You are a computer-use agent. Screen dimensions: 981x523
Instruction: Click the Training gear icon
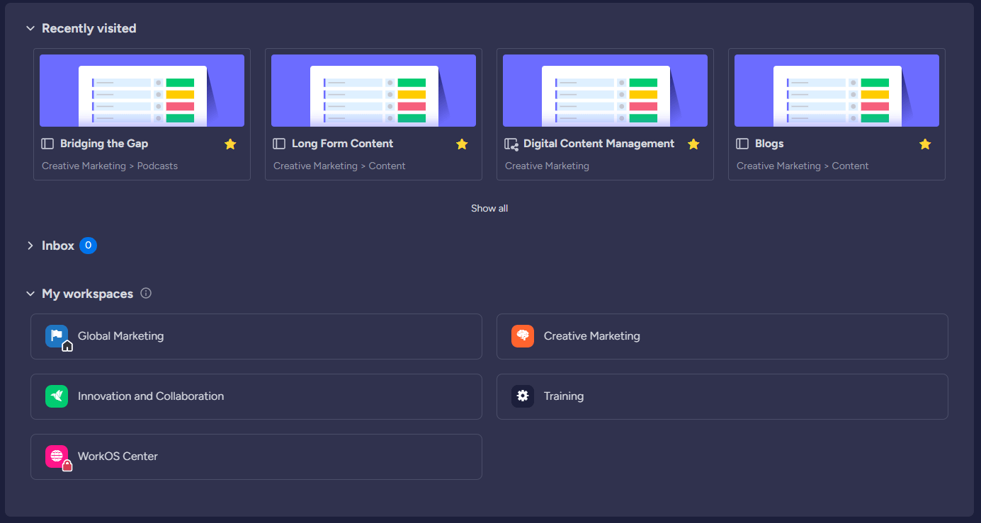point(523,396)
